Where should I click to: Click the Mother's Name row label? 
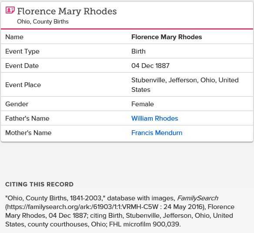(28, 133)
